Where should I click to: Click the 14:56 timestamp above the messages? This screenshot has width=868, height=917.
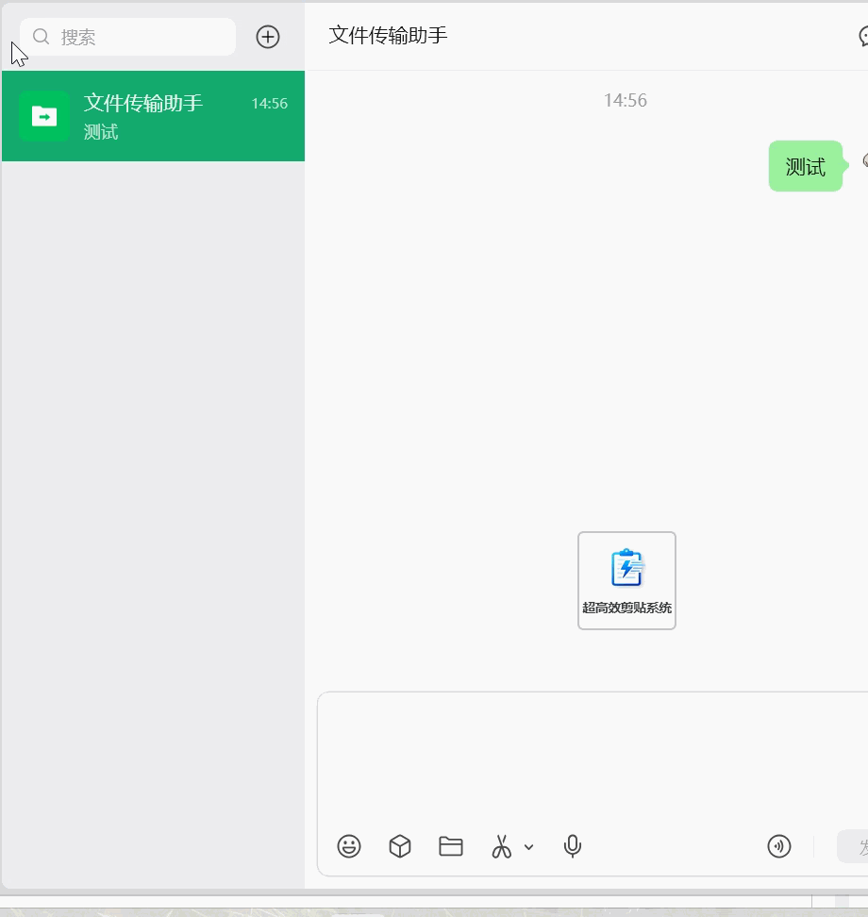pyautogui.click(x=625, y=101)
